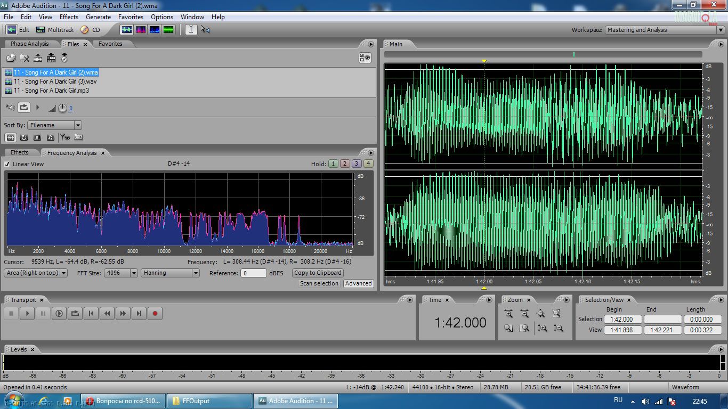Toggle Hold button 1 in Frequency Analysis
This screenshot has height=409, width=728.
click(x=333, y=163)
